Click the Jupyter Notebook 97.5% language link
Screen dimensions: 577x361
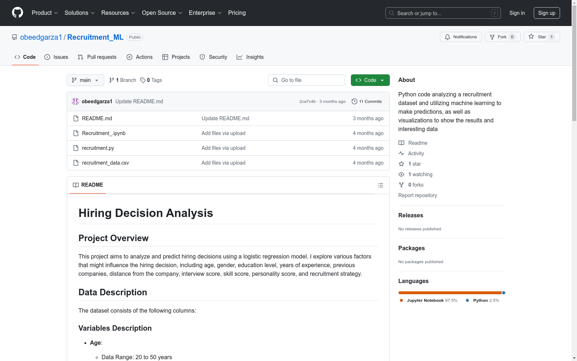(x=428, y=300)
